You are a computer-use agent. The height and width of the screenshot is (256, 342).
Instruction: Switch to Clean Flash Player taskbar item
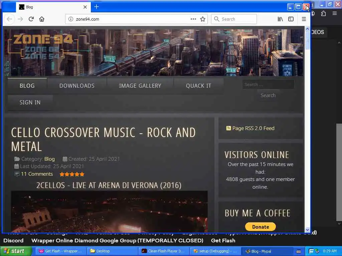(164, 251)
